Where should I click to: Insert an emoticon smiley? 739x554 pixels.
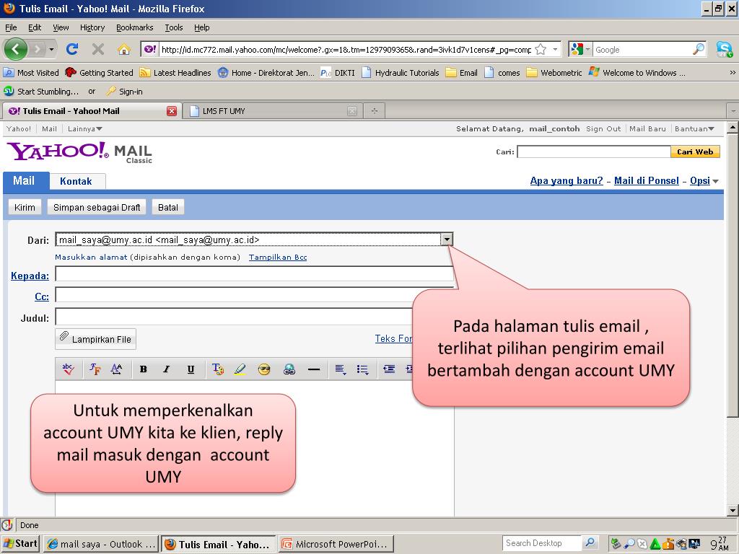(264, 370)
